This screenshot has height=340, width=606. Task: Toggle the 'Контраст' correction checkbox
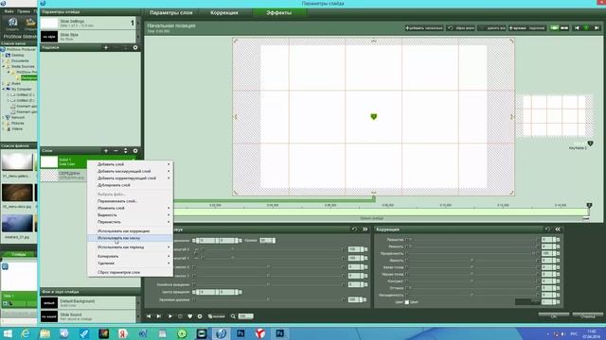coord(406,281)
